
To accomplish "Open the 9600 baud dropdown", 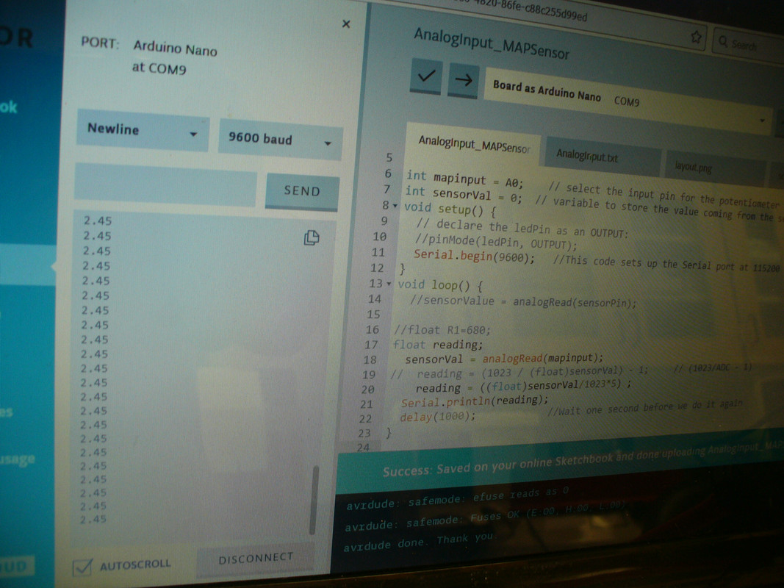I will (281, 140).
